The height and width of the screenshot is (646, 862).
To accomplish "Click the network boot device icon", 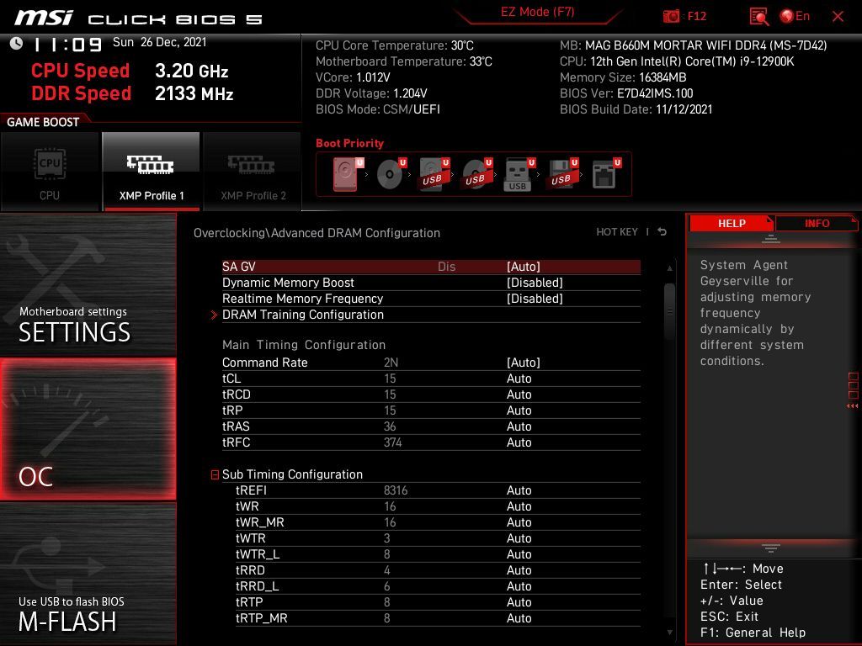I will (x=603, y=175).
